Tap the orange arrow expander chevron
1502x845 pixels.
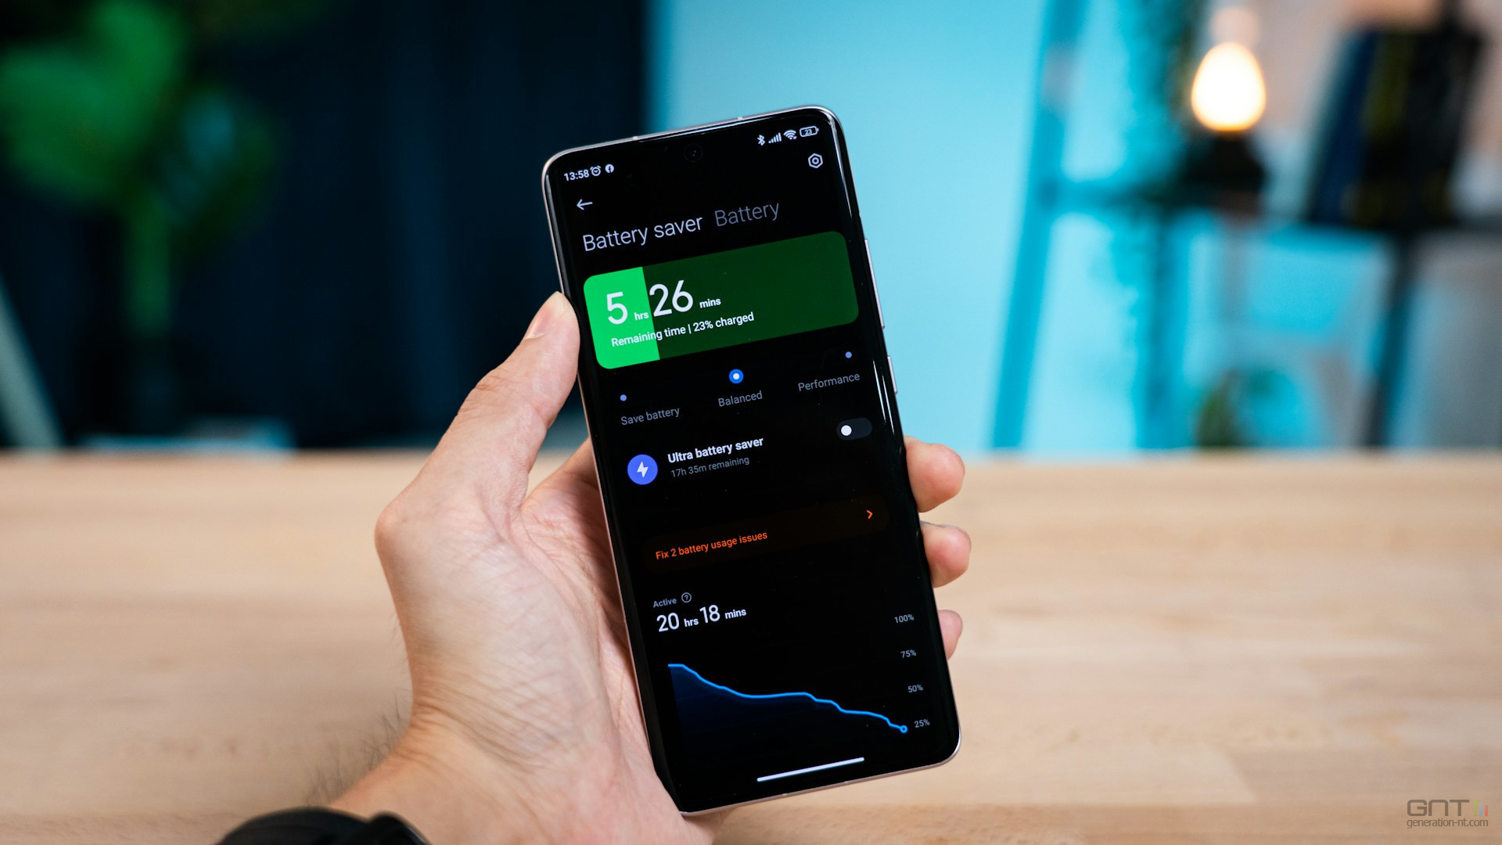[867, 514]
